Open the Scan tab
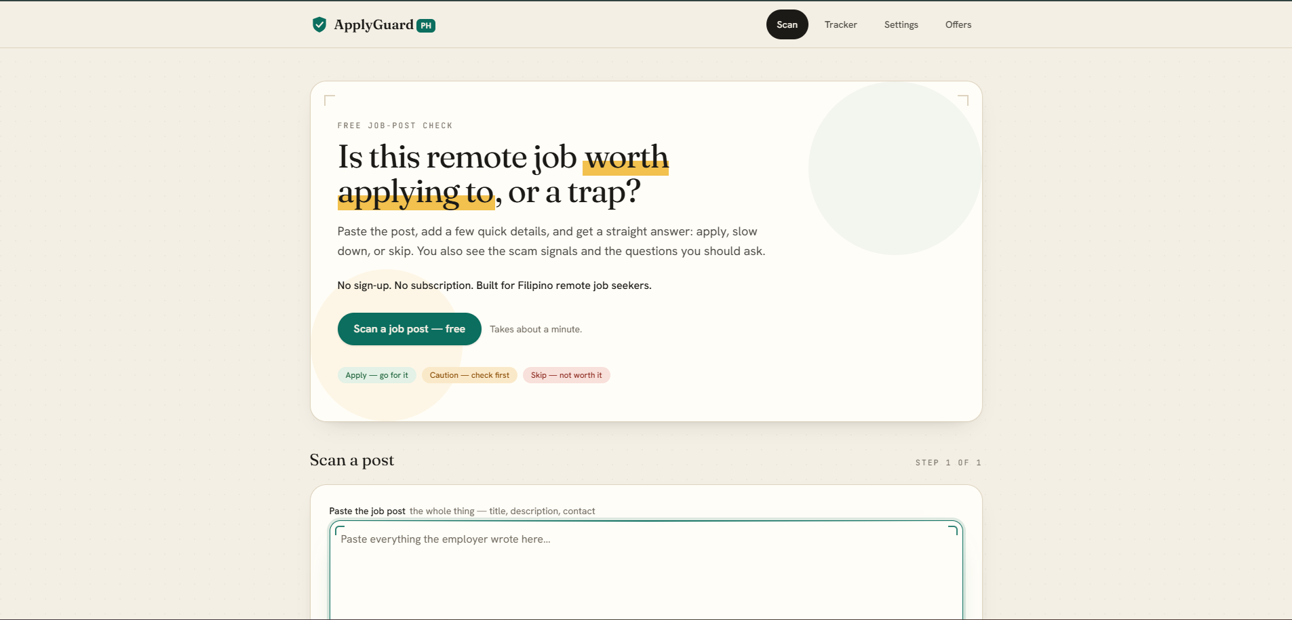Screen dimensions: 1292x620 pyautogui.click(x=787, y=24)
